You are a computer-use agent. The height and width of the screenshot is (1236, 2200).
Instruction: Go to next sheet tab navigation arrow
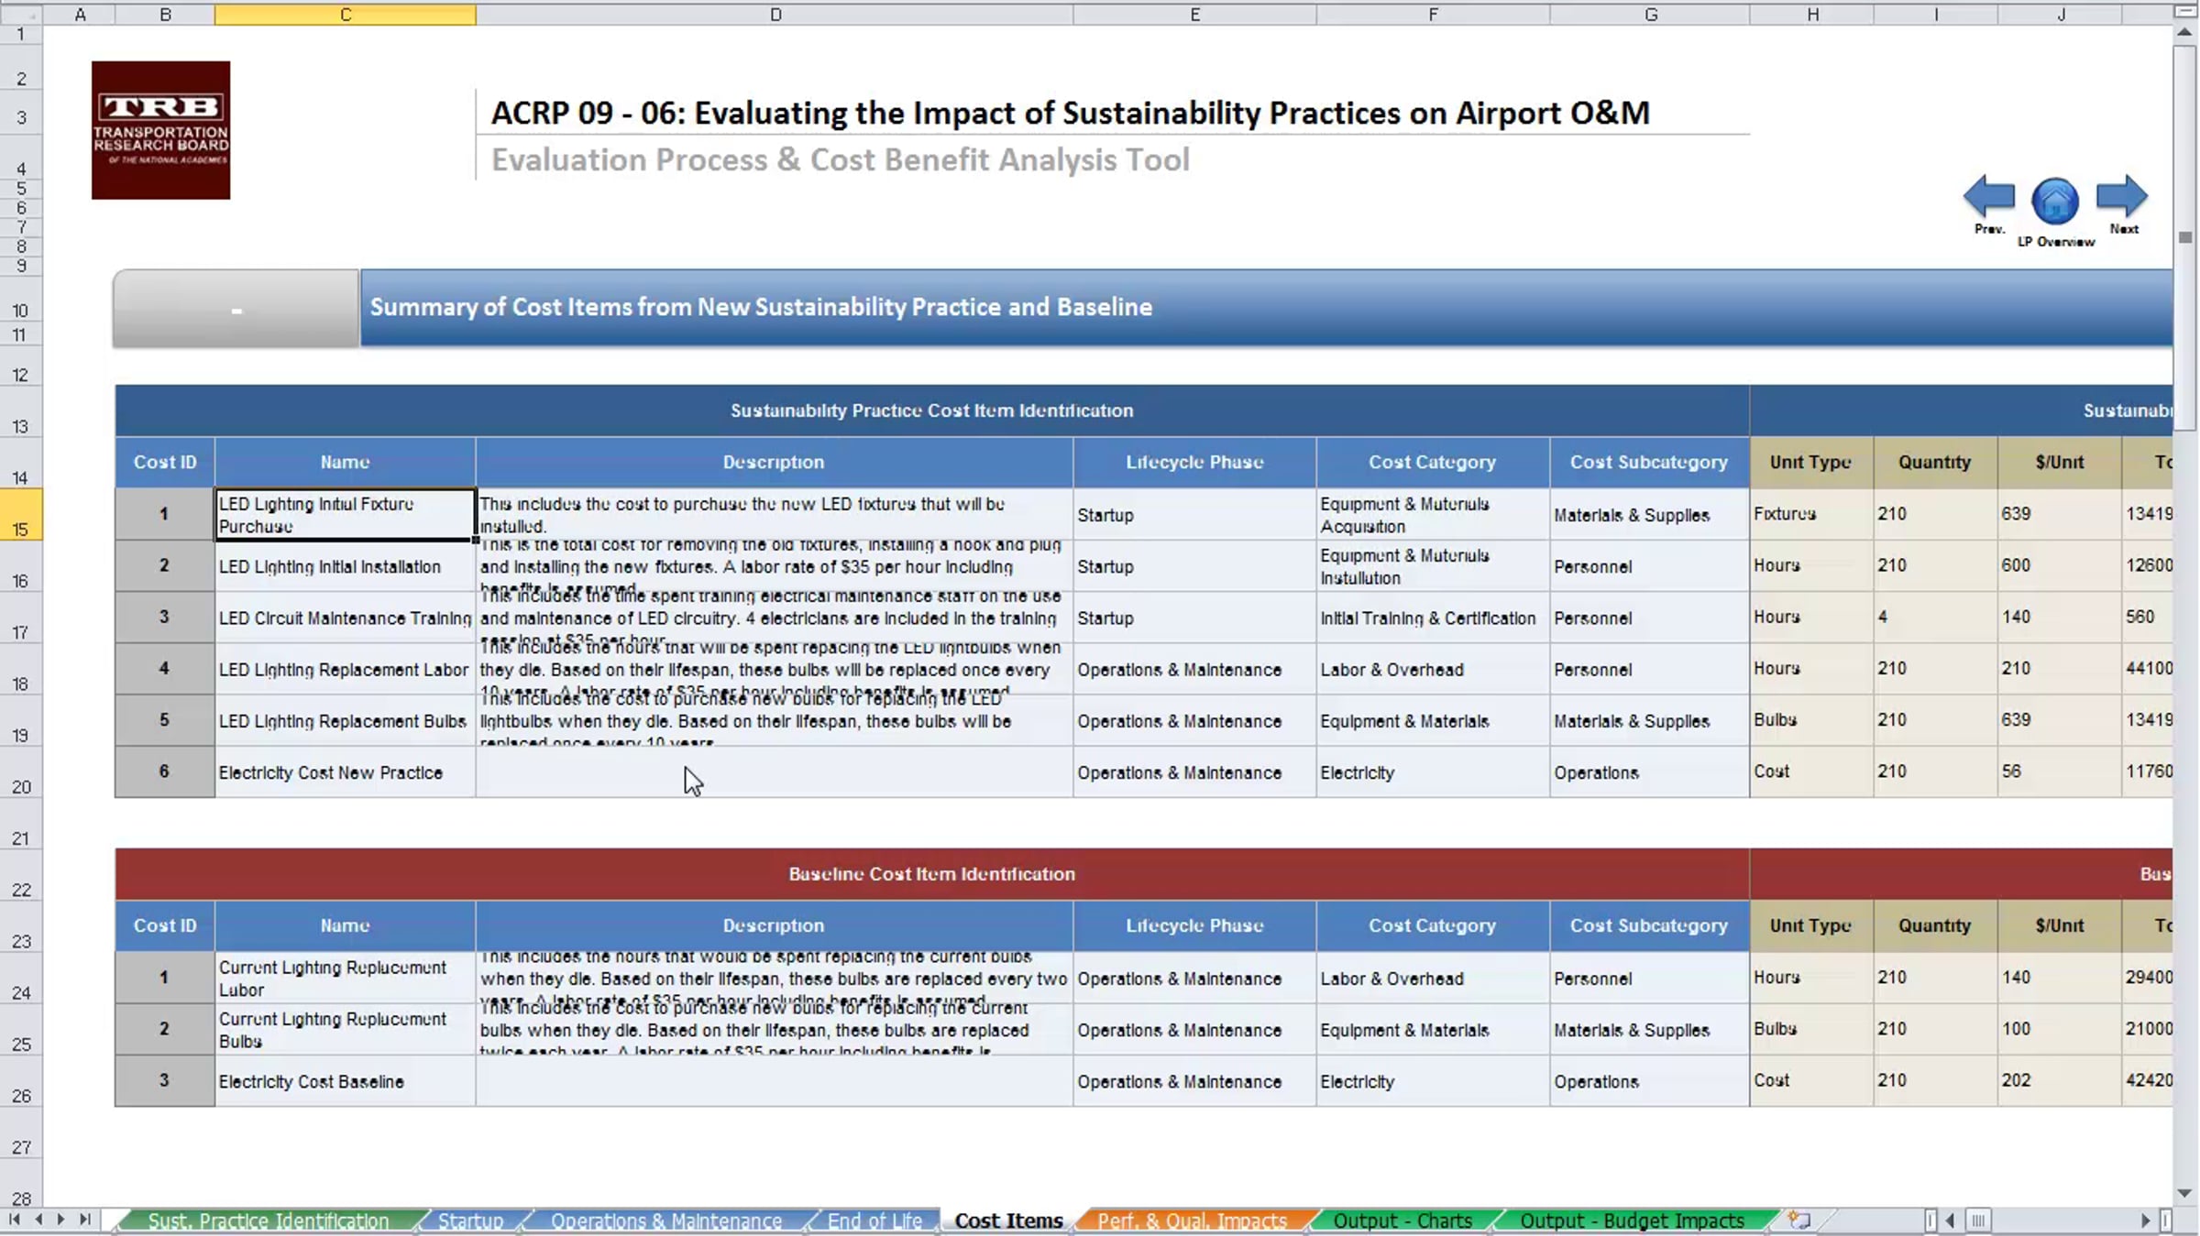(60, 1220)
